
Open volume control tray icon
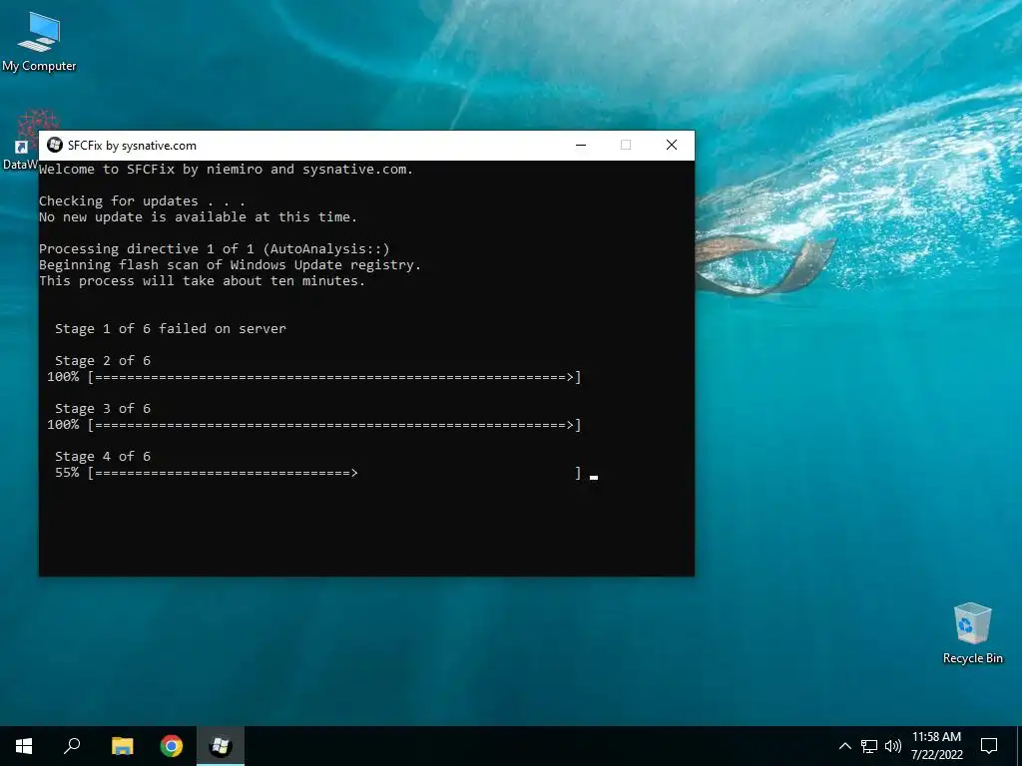pyautogui.click(x=893, y=746)
